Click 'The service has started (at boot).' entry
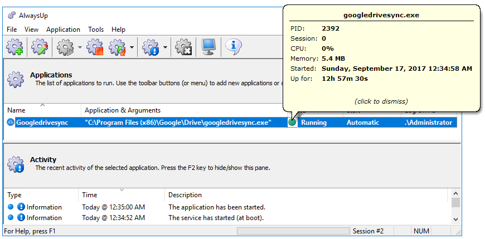This screenshot has height=239, width=485. [x=216, y=218]
